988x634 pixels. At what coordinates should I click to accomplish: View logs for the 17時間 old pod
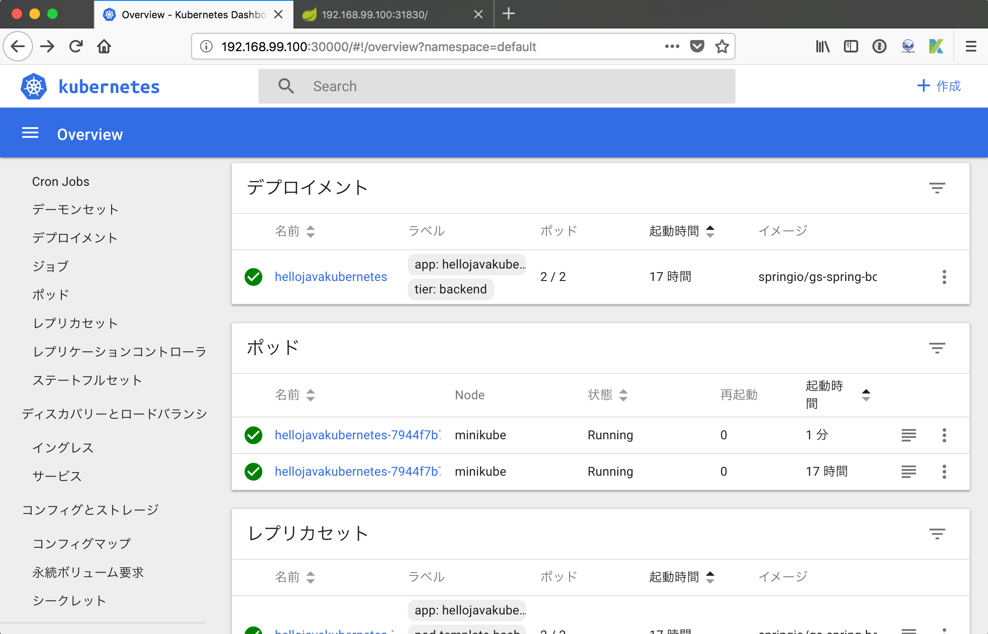tap(908, 471)
